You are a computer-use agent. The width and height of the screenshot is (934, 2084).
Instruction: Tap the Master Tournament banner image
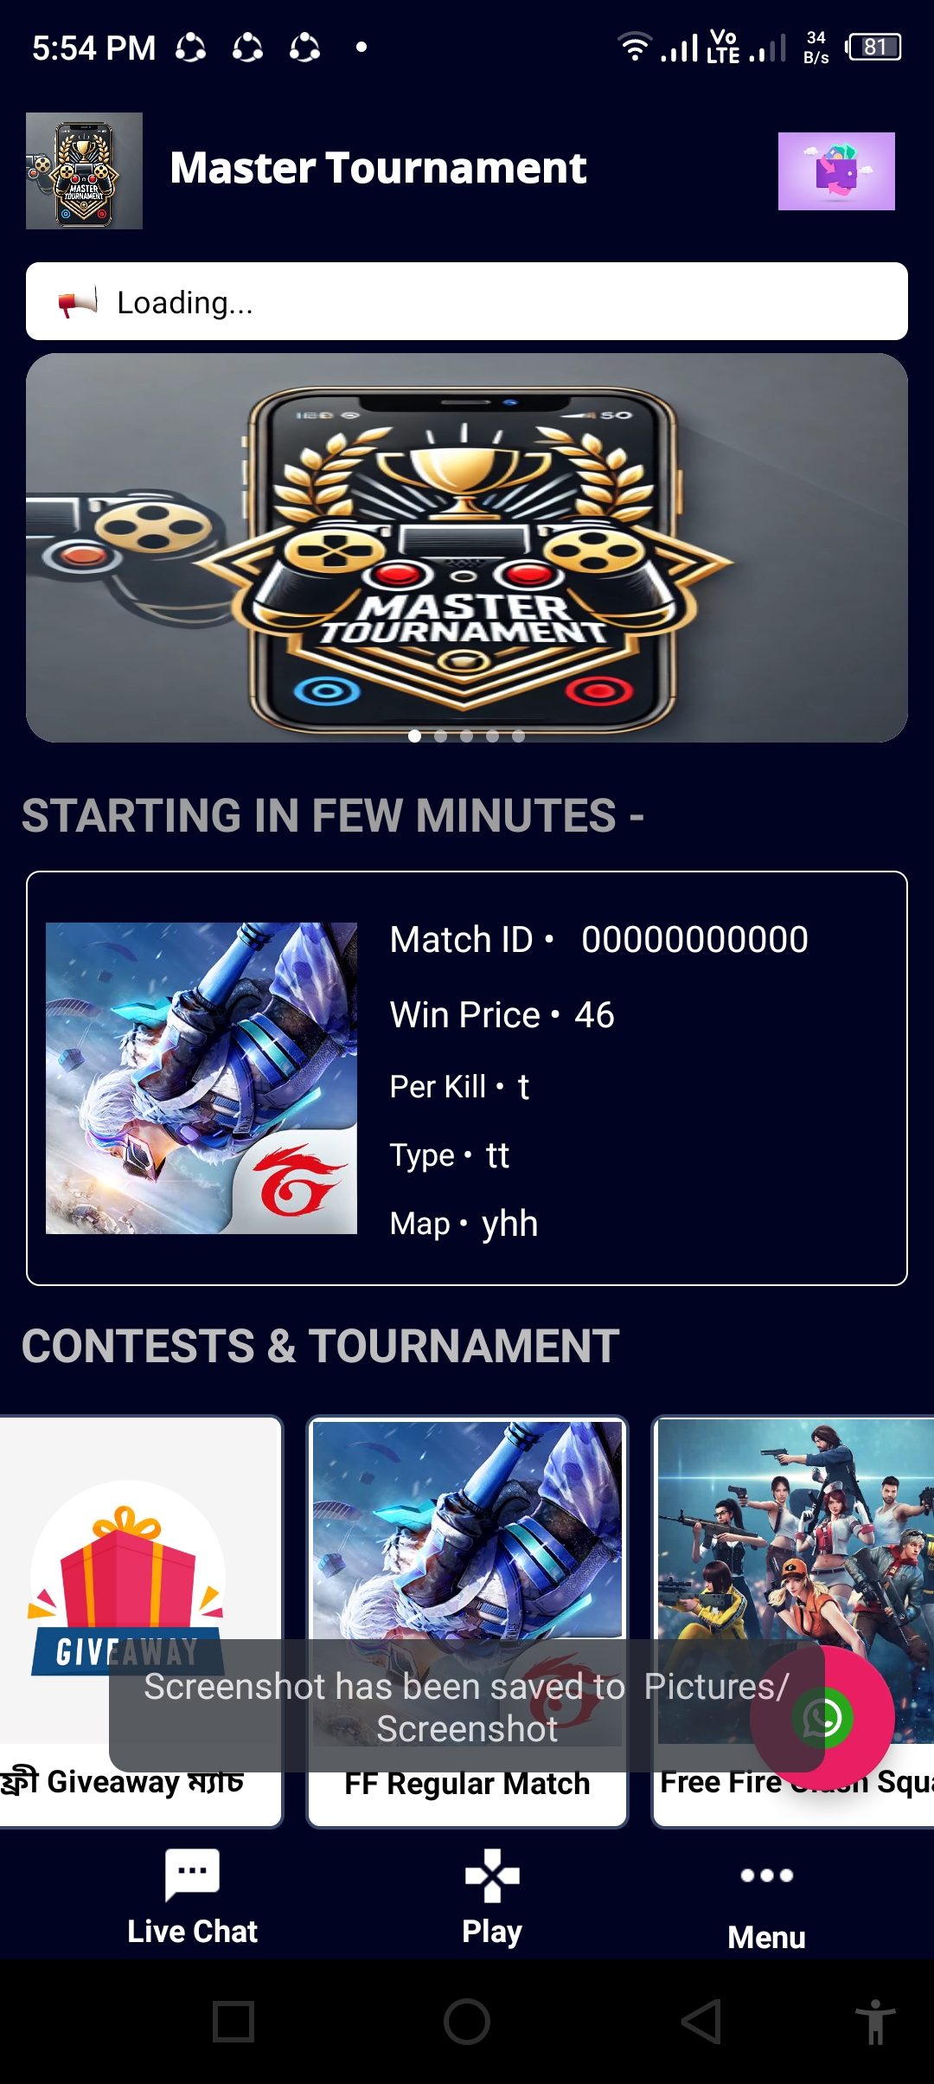467,548
